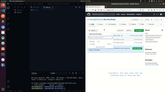Focus the GitHub search or jump to field
165x92 pixels.
(x=103, y=14)
